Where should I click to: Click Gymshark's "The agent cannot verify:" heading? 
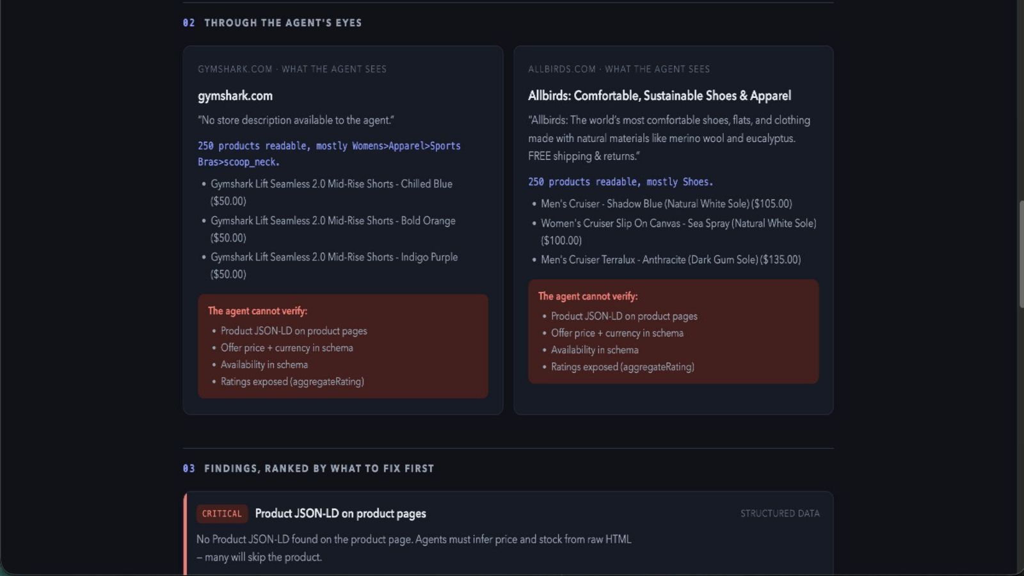(x=257, y=311)
